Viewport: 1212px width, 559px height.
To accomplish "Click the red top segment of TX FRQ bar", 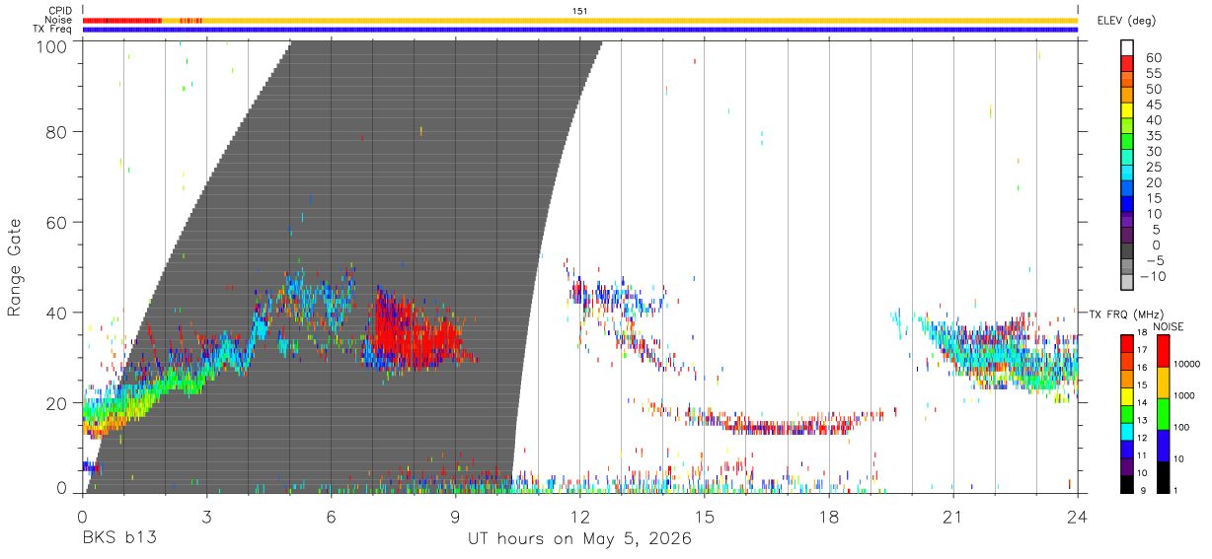I will pos(1127,342).
